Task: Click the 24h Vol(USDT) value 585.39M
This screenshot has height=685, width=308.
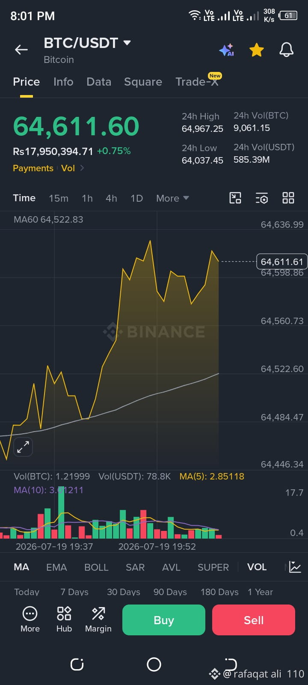Action: [252, 160]
